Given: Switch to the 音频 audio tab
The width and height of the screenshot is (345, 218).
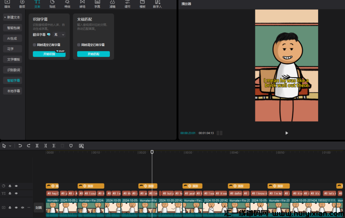Looking at the screenshot, I should (22, 4).
